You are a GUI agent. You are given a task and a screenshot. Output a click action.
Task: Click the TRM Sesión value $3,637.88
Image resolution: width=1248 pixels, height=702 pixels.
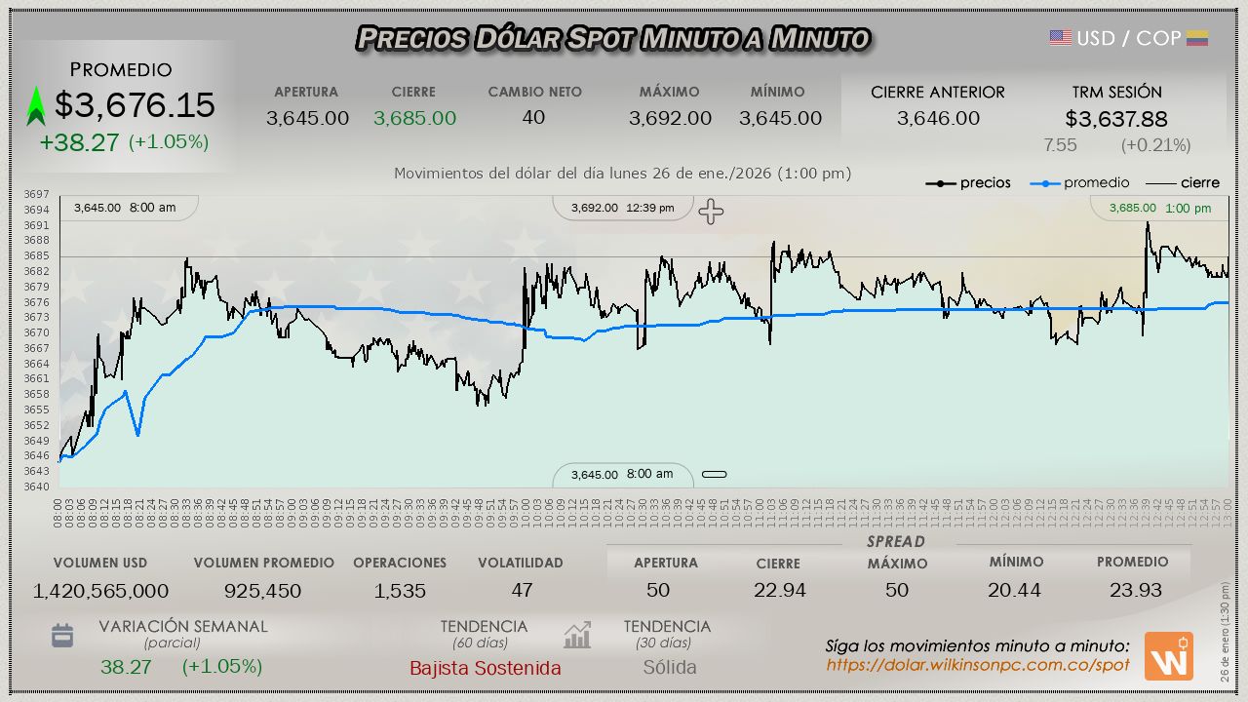(x=1116, y=119)
